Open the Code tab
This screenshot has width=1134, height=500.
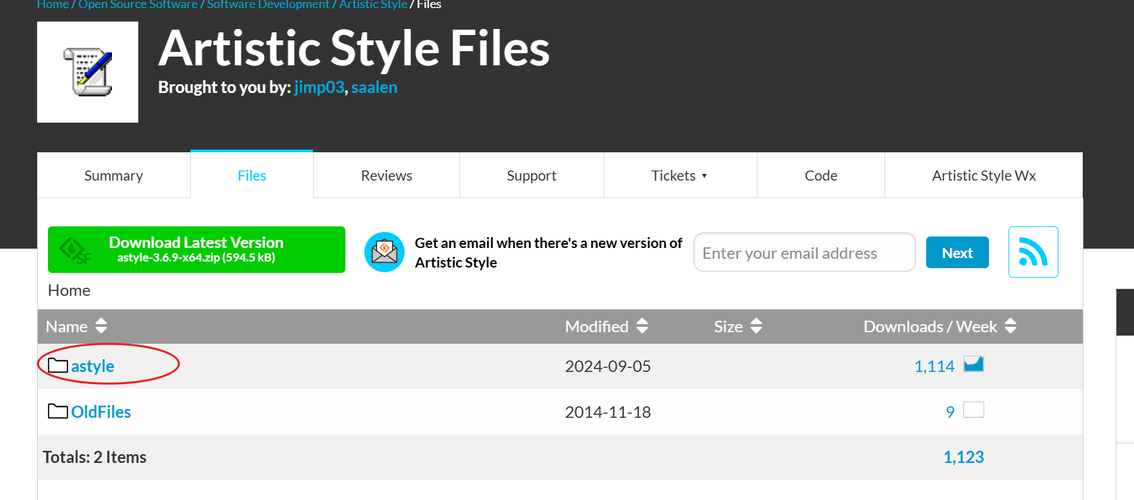[x=821, y=175]
